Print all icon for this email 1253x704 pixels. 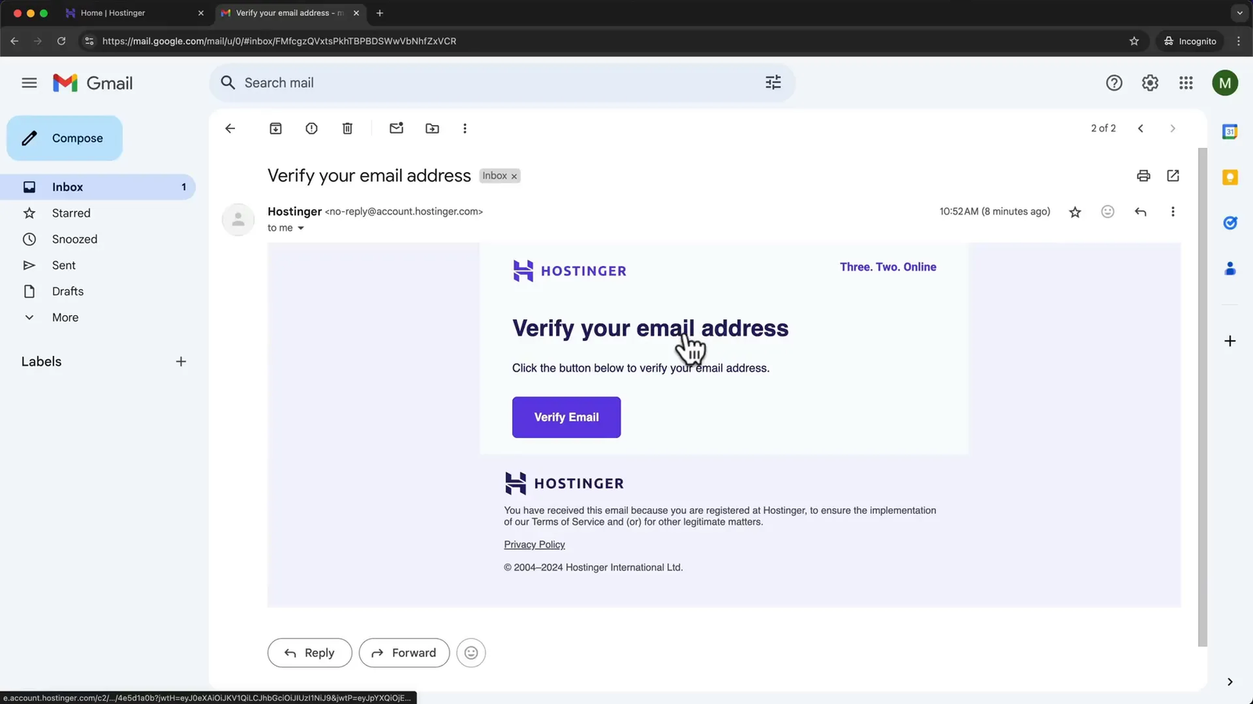click(1143, 176)
